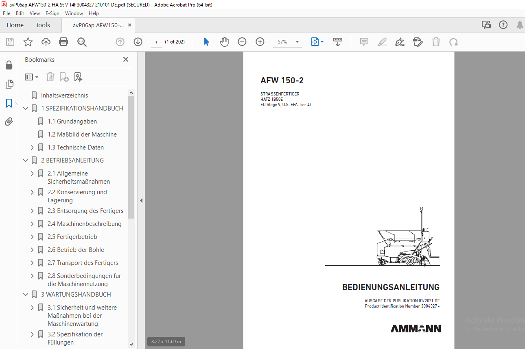Click the Edit stamp tool icon

tap(418, 42)
